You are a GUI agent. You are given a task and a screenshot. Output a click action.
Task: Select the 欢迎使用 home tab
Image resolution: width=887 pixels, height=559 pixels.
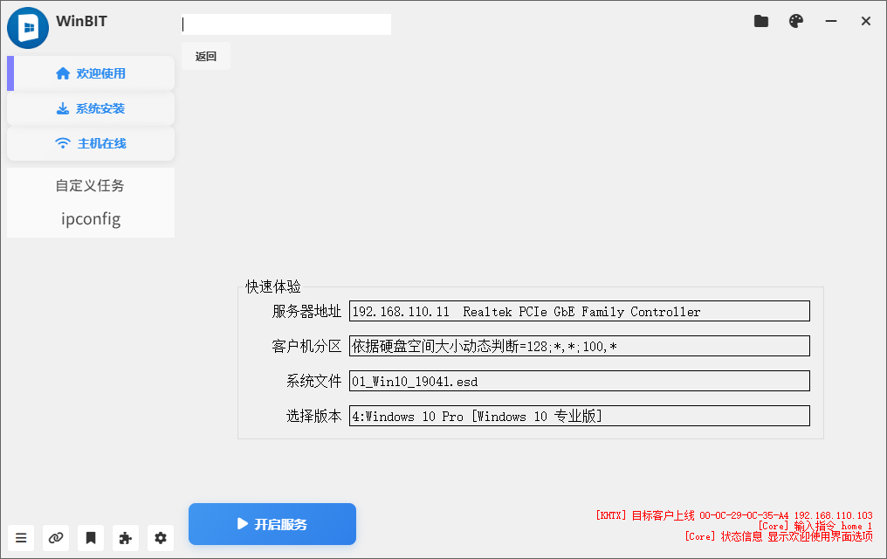tap(91, 73)
